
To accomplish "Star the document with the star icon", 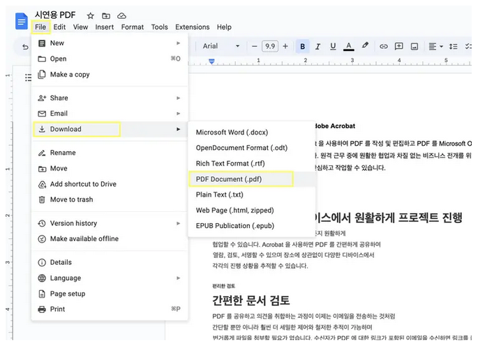I will tap(91, 15).
